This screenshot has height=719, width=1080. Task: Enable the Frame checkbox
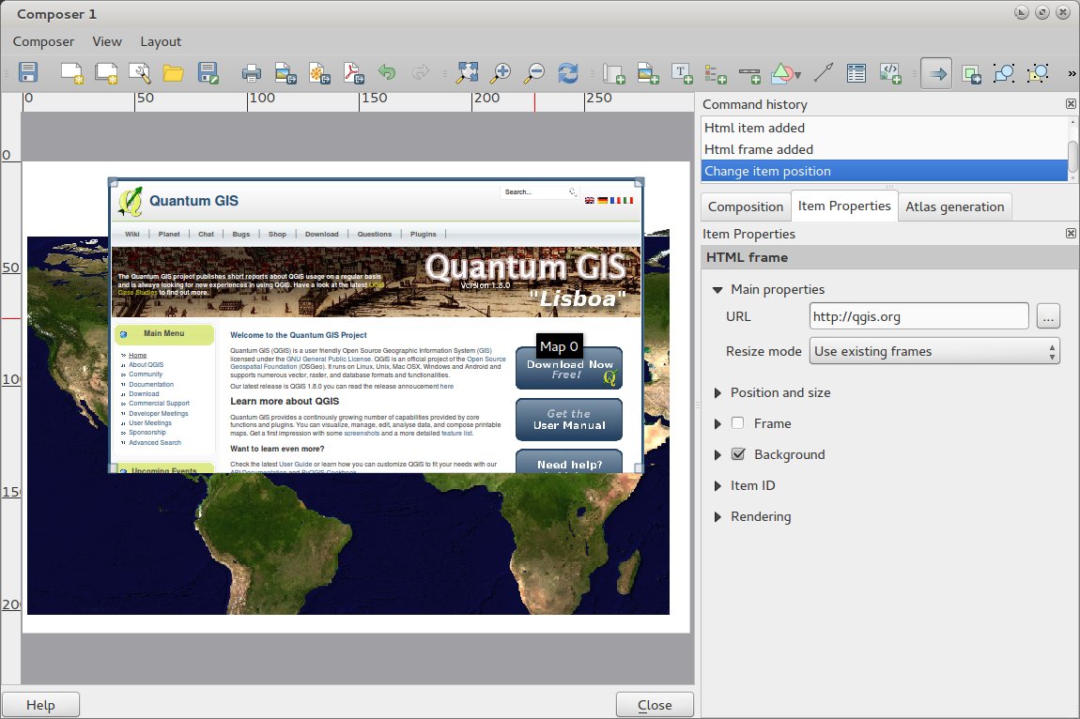(x=738, y=423)
